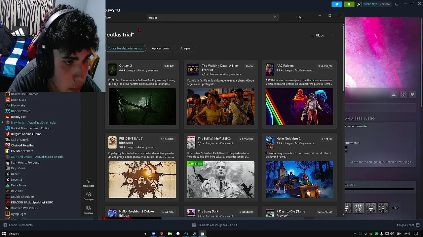The width and height of the screenshot is (423, 237).
Task: Click the Windows Start button
Action: (4, 234)
